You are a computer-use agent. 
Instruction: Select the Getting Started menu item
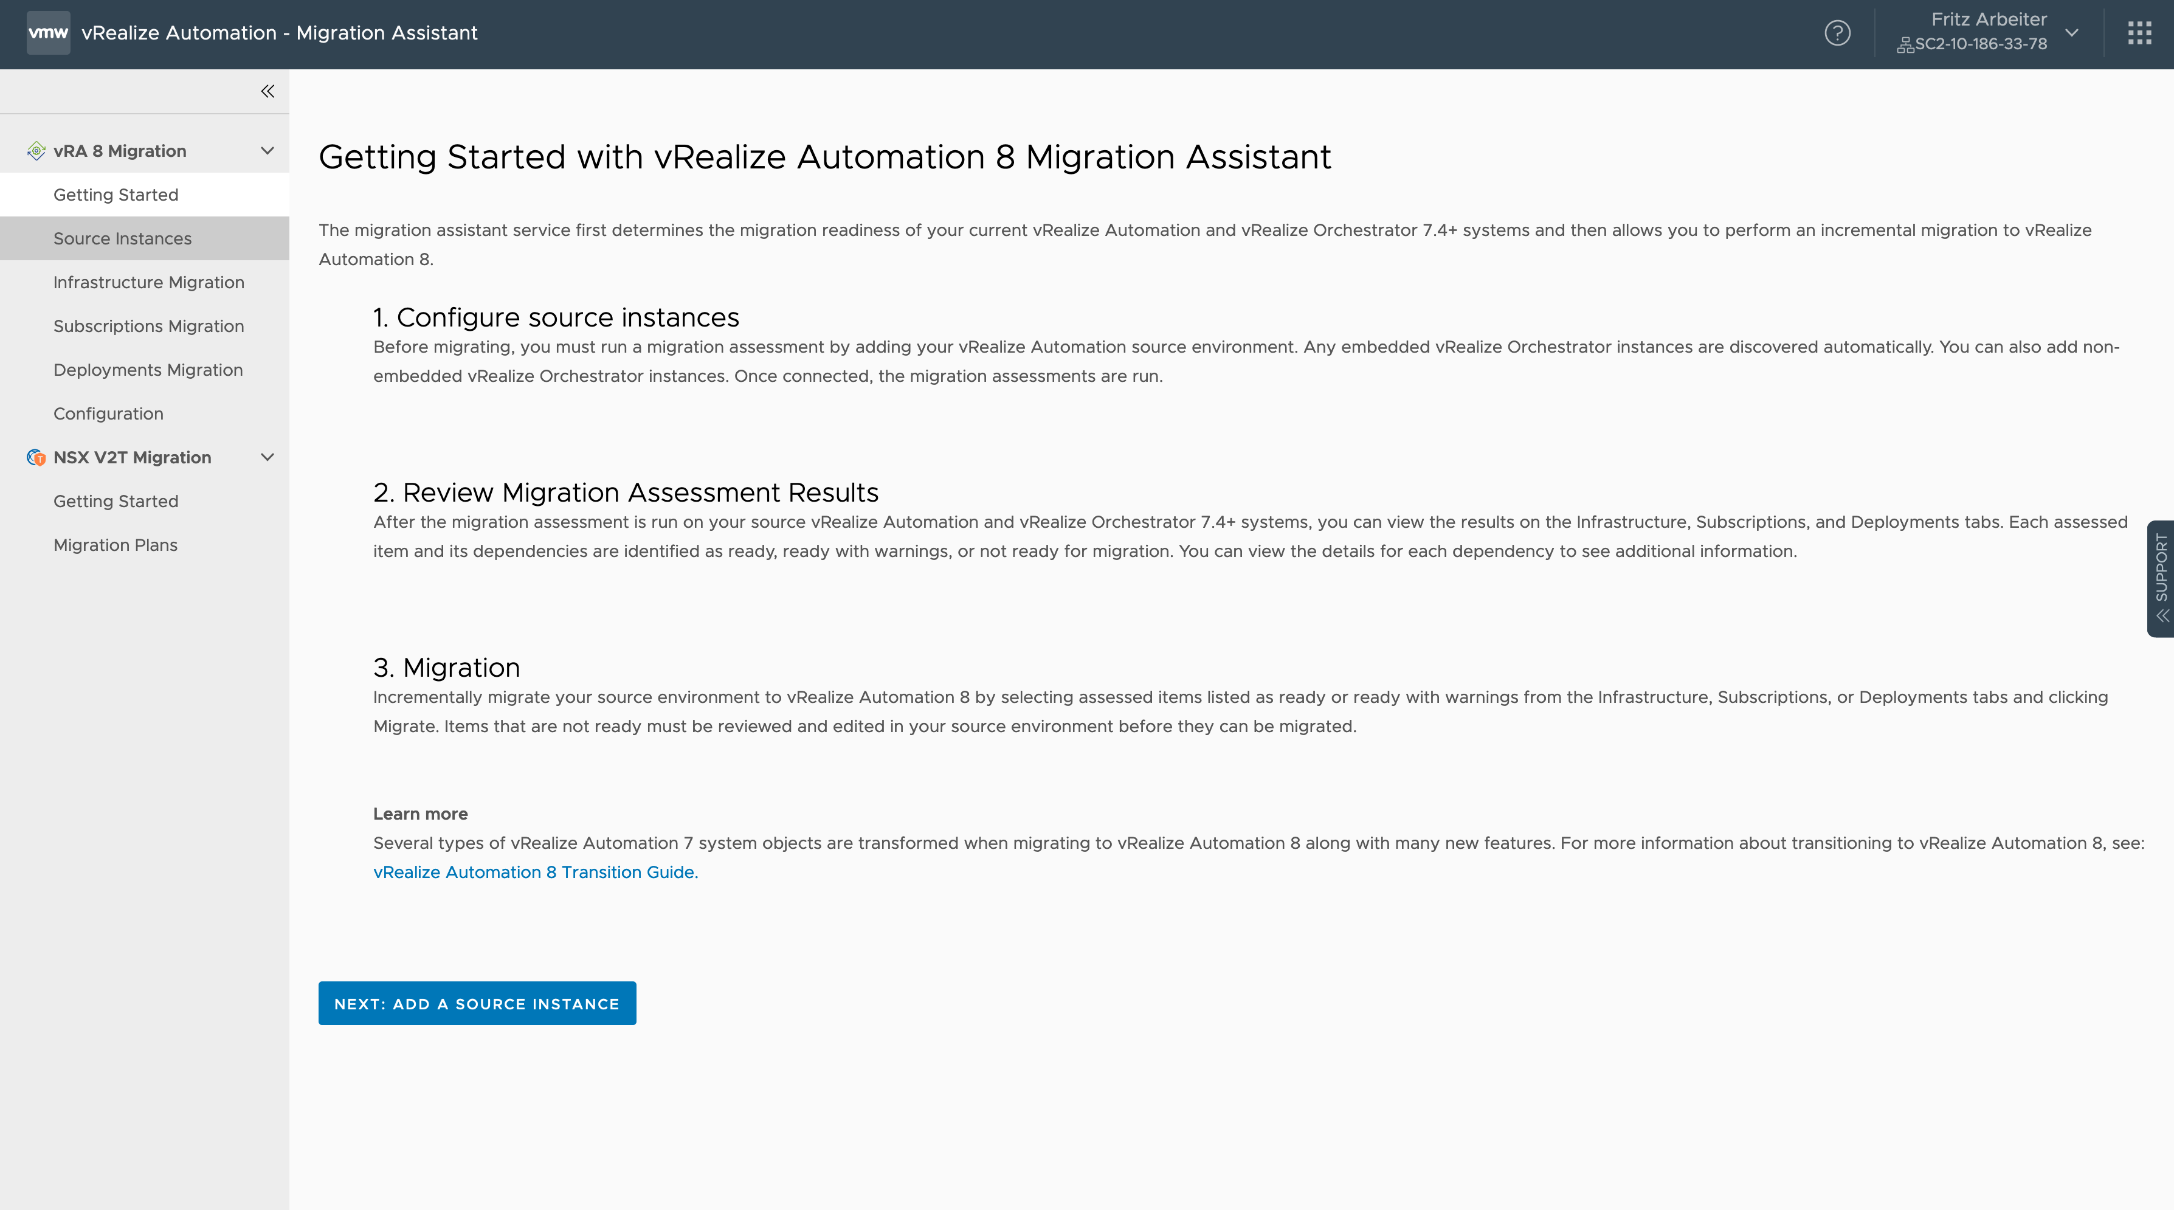click(115, 194)
